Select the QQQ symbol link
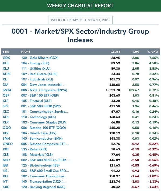Screen dimensions: 161x191 pos(7,128)
